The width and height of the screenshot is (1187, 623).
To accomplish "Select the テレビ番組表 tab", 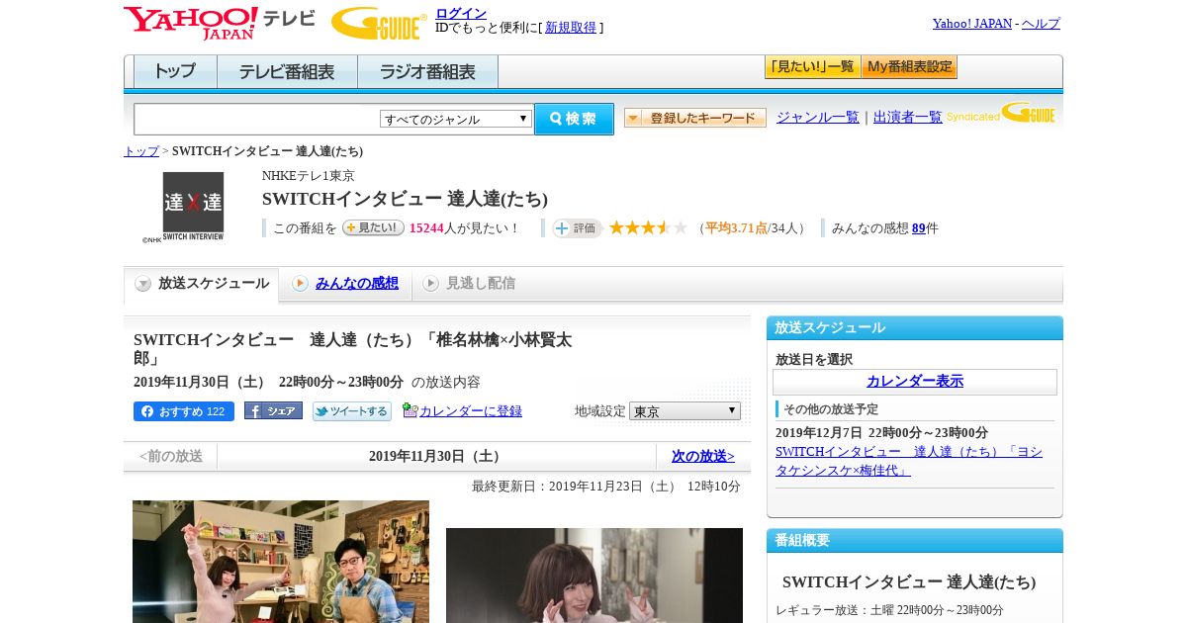I will coord(287,71).
